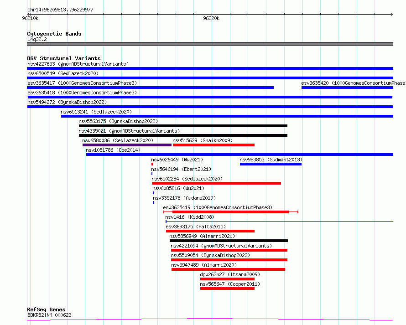Click the 96210k ruler position label

[30, 18]
